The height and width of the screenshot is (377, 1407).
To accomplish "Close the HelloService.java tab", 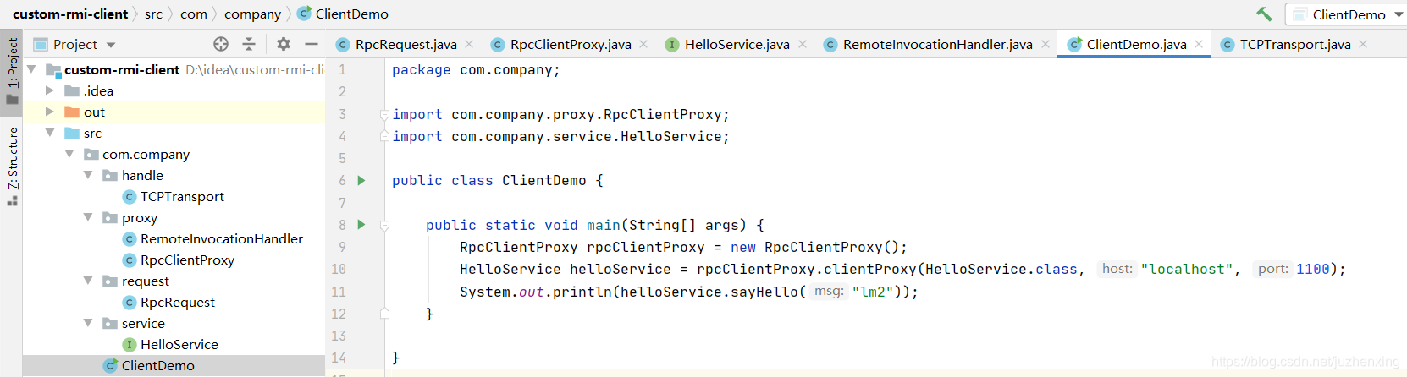I will click(803, 44).
